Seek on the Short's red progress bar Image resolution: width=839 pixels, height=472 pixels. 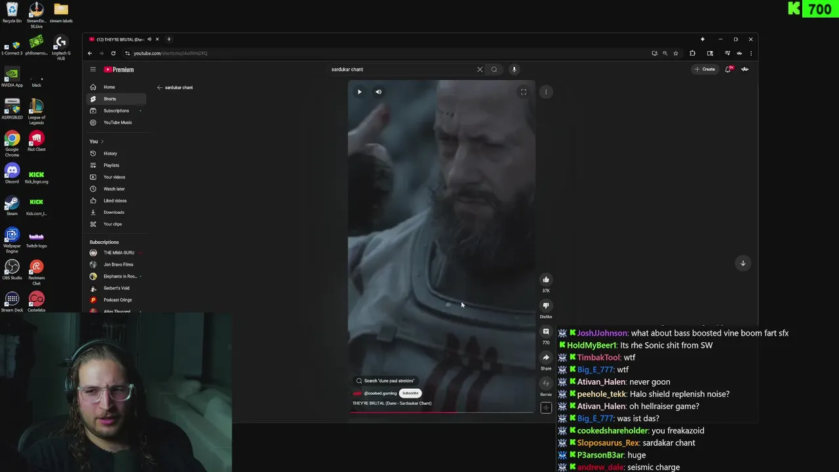(x=442, y=412)
